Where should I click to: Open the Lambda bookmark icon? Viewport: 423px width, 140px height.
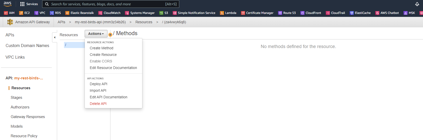click(x=222, y=13)
